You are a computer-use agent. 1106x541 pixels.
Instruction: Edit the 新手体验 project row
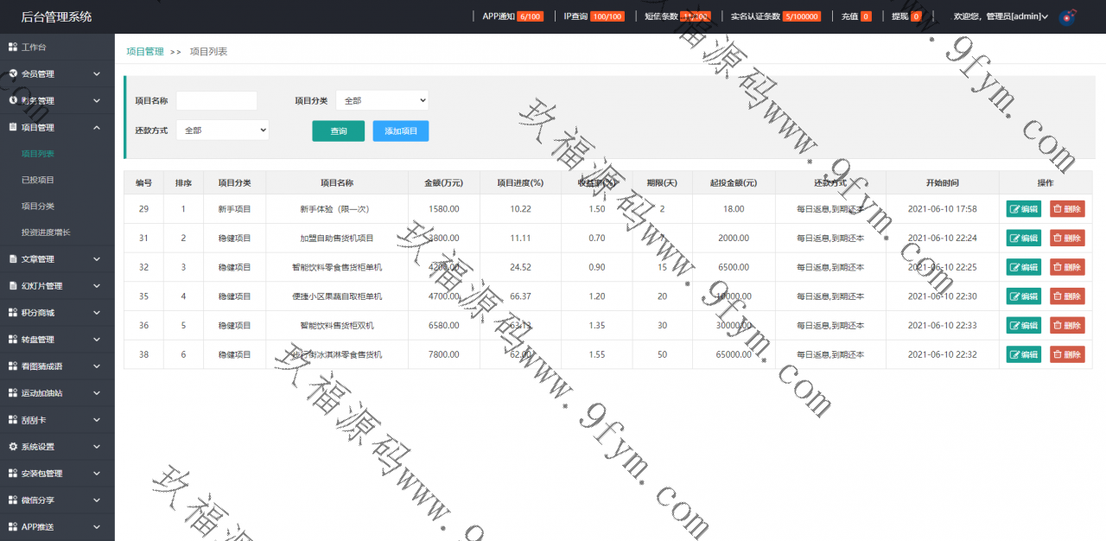point(1023,209)
